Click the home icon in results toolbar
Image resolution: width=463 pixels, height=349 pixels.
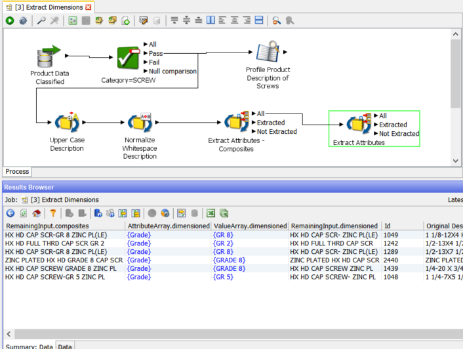pos(37,213)
